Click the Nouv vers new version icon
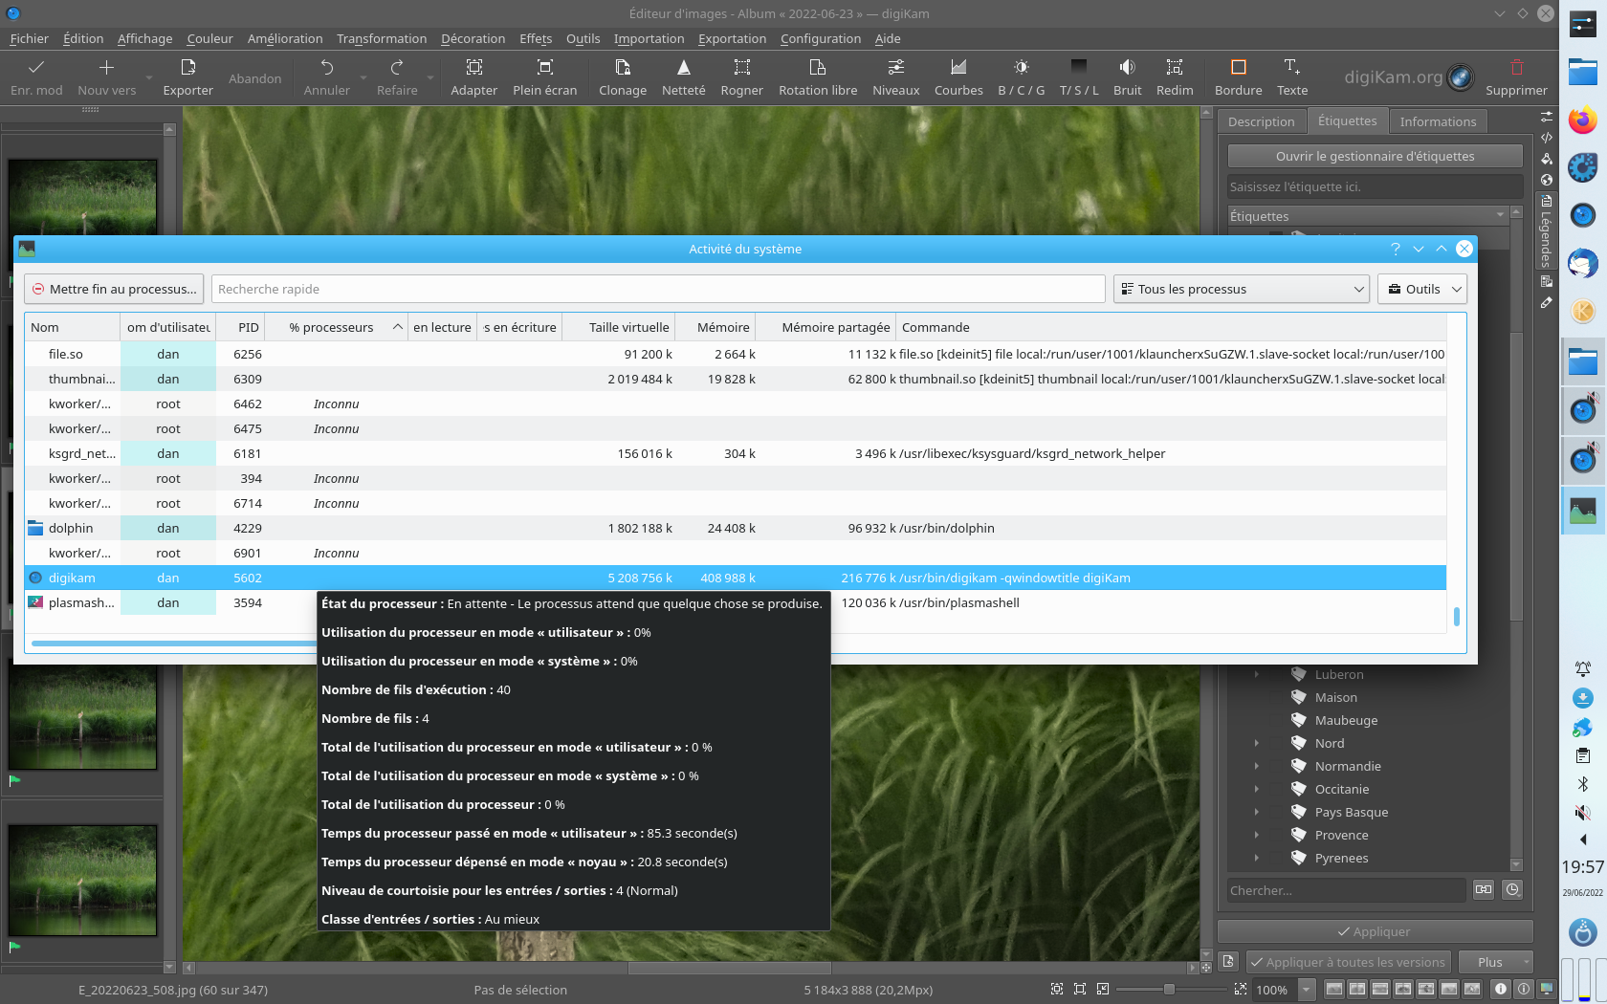The height and width of the screenshot is (1004, 1607). 106,67
